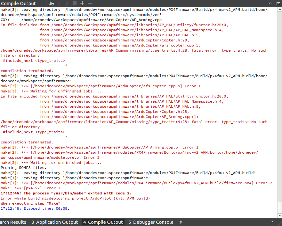Switch to the Search Results tab

pos(13,222)
